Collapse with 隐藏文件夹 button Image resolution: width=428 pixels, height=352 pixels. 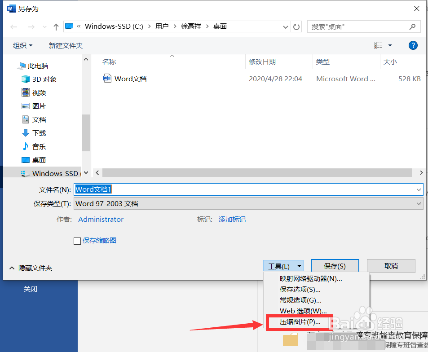(x=31, y=268)
